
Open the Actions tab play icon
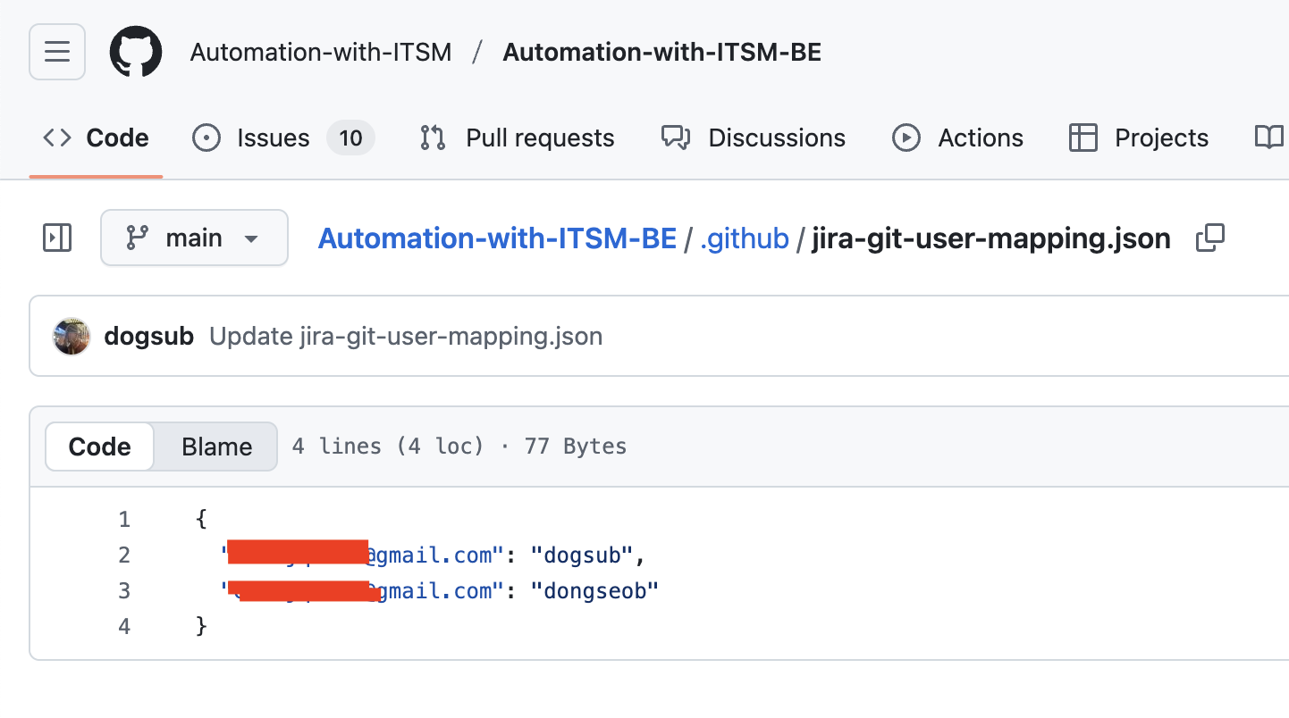906,138
